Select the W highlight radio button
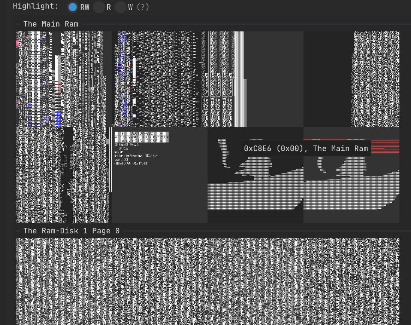 pyautogui.click(x=120, y=7)
